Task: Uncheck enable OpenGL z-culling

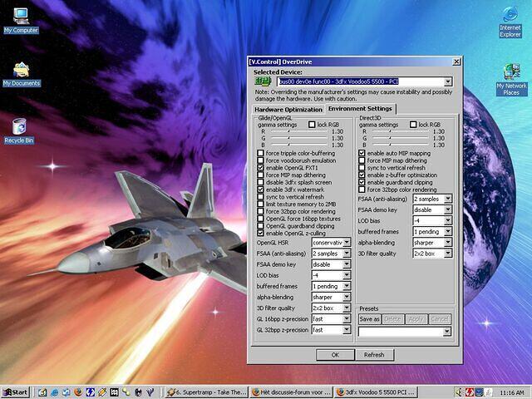Action: 260,233
